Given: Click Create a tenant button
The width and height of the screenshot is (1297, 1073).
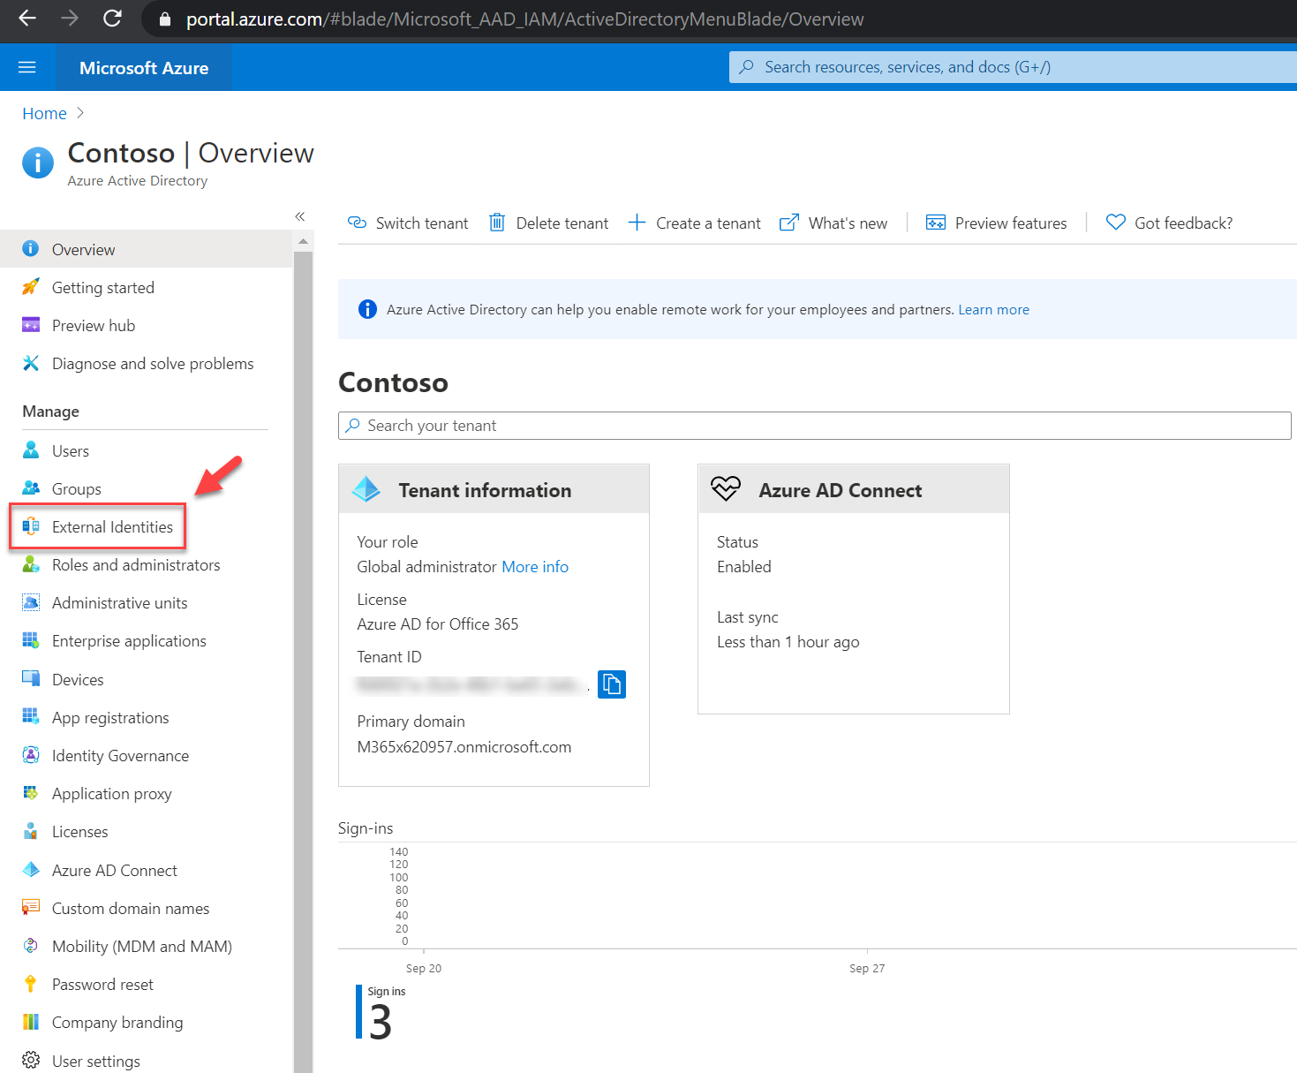Looking at the screenshot, I should 695,223.
